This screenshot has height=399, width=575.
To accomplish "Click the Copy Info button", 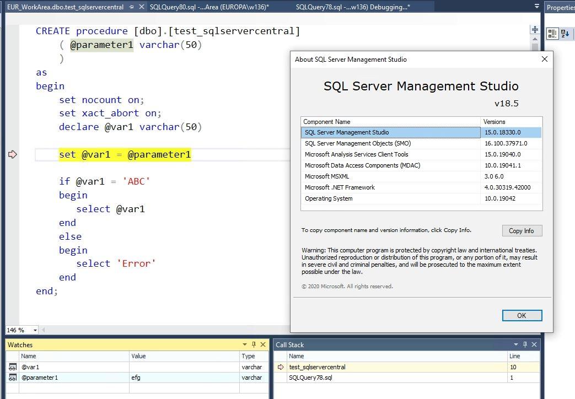I will [522, 231].
